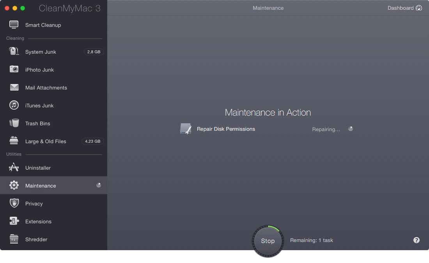Minimize window with yellow button

tap(15, 8)
